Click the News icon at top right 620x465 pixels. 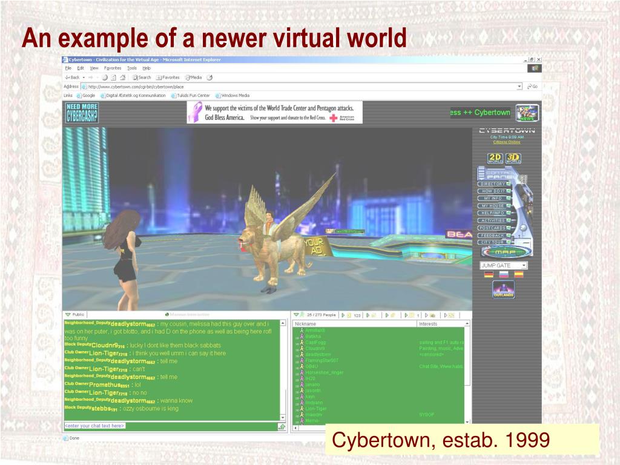(527, 113)
